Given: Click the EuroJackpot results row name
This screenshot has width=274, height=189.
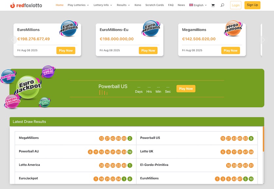Looking at the screenshot, I should [28, 178].
